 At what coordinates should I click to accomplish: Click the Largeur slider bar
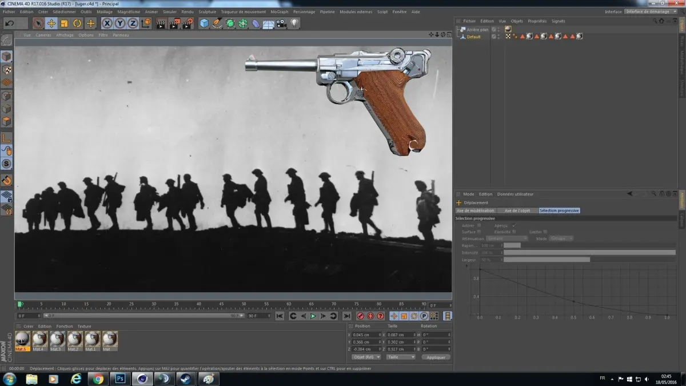[589, 260]
